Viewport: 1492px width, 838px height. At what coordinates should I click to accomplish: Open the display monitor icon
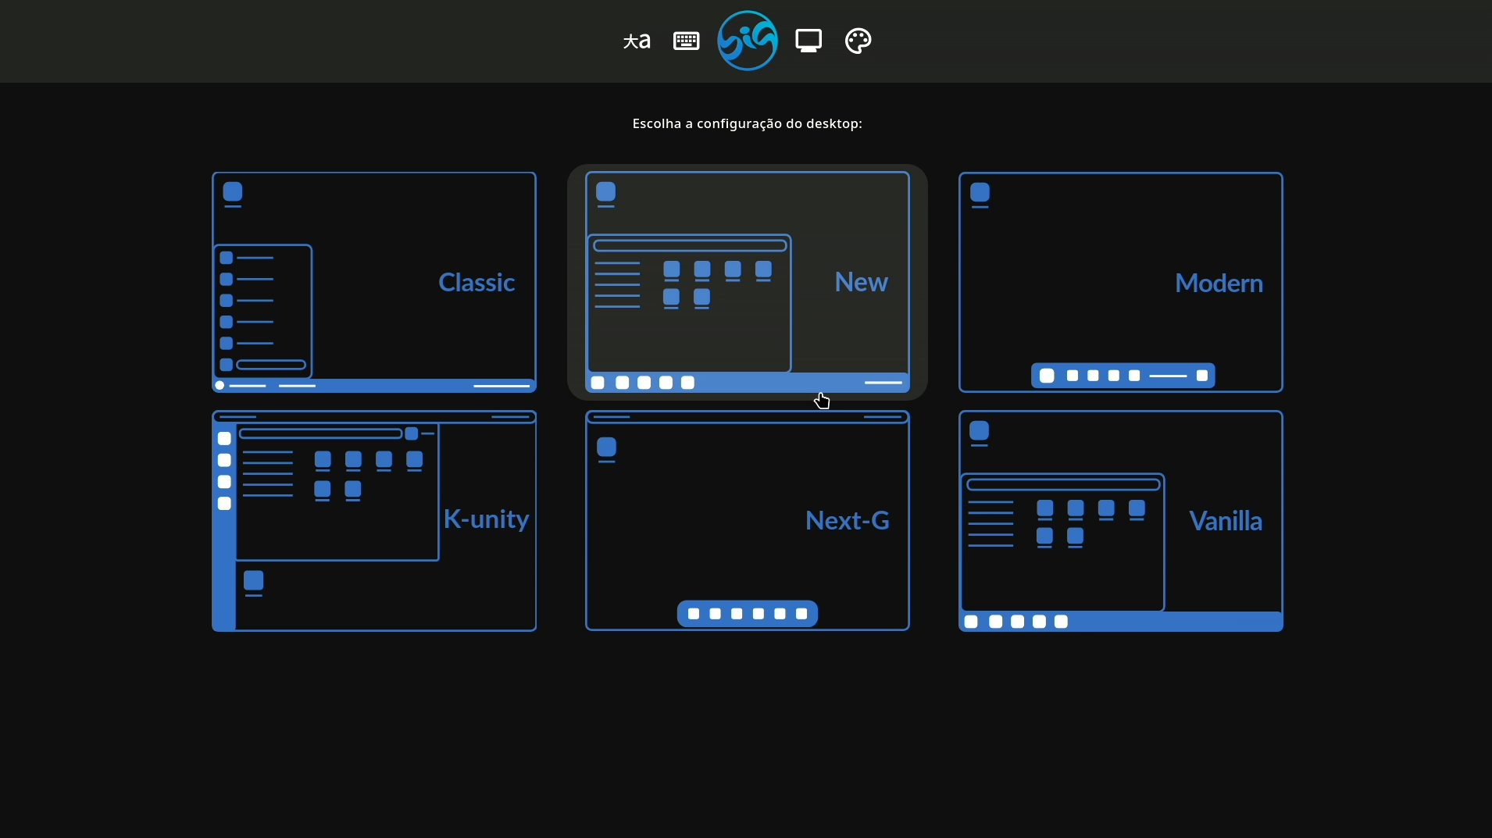pyautogui.click(x=808, y=41)
